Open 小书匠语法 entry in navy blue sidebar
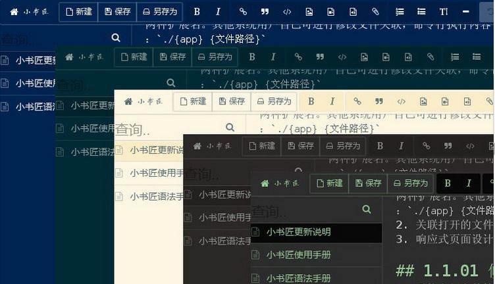This screenshot has width=495, height=284. click(28, 106)
